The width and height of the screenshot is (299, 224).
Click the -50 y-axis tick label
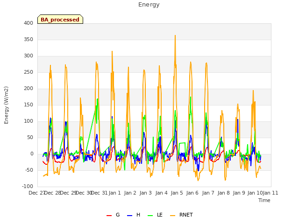click(x=29, y=170)
